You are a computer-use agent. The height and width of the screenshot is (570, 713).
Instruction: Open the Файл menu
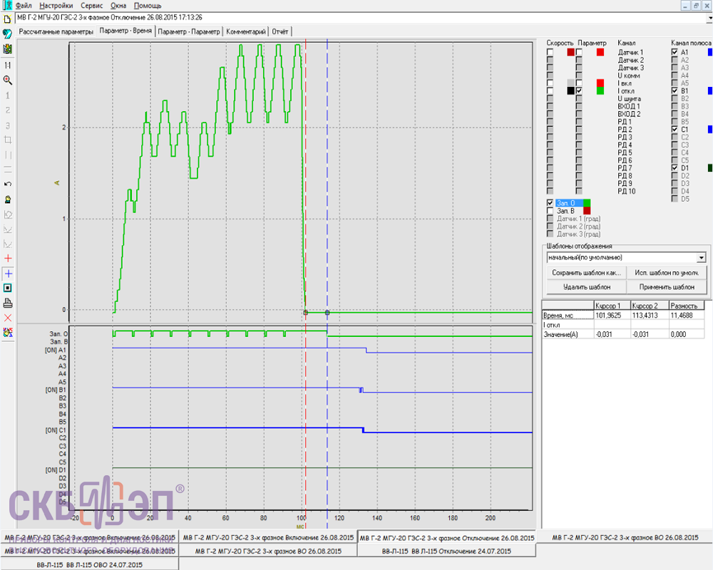[x=24, y=6]
